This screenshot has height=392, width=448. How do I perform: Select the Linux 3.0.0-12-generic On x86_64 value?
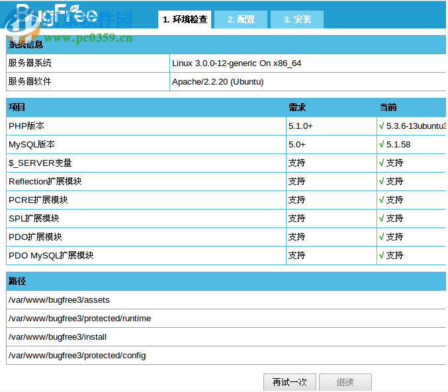[236, 63]
